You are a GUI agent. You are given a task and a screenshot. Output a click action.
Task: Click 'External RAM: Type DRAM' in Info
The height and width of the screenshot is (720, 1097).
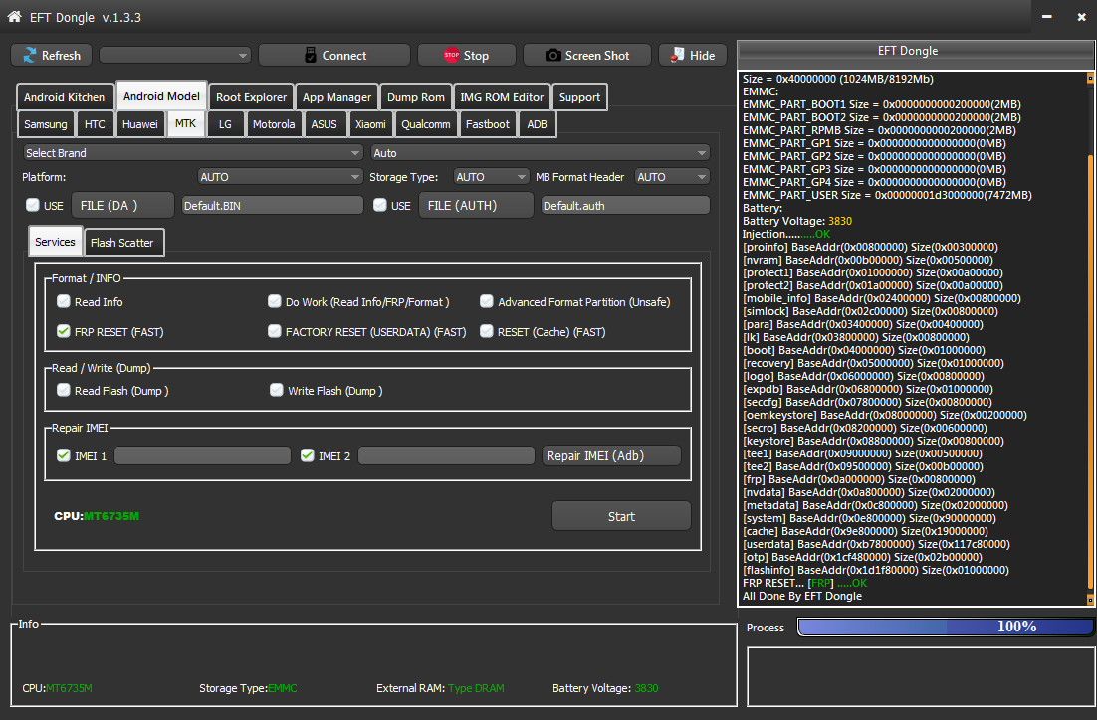click(x=440, y=688)
